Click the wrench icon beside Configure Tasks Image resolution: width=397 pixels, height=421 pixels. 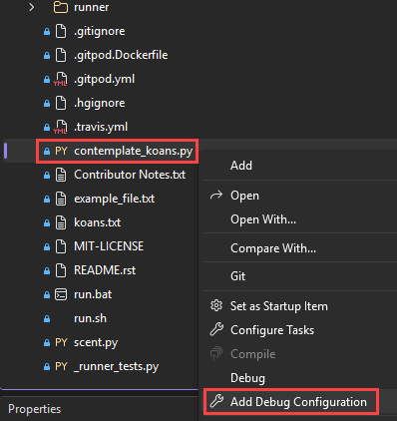click(216, 329)
